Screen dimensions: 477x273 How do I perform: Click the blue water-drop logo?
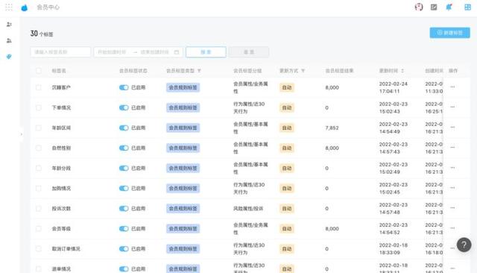[25, 7]
